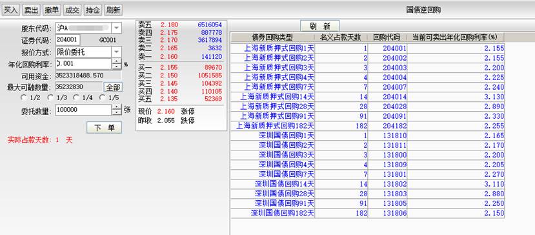535x235 pixels.
Task: Select the 1/3 quantity radio button
Action: [x=50, y=97]
